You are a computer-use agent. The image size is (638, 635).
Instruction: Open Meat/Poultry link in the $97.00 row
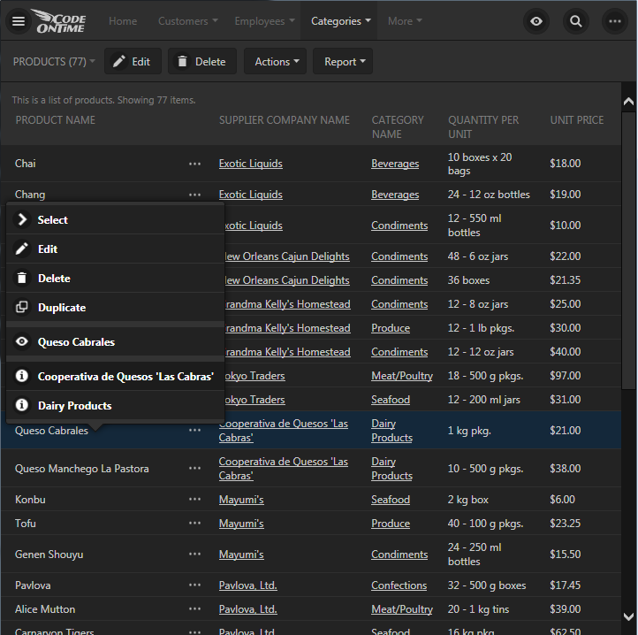402,376
